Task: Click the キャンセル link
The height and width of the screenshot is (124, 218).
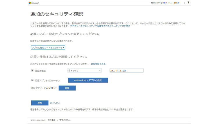Action: [55, 103]
